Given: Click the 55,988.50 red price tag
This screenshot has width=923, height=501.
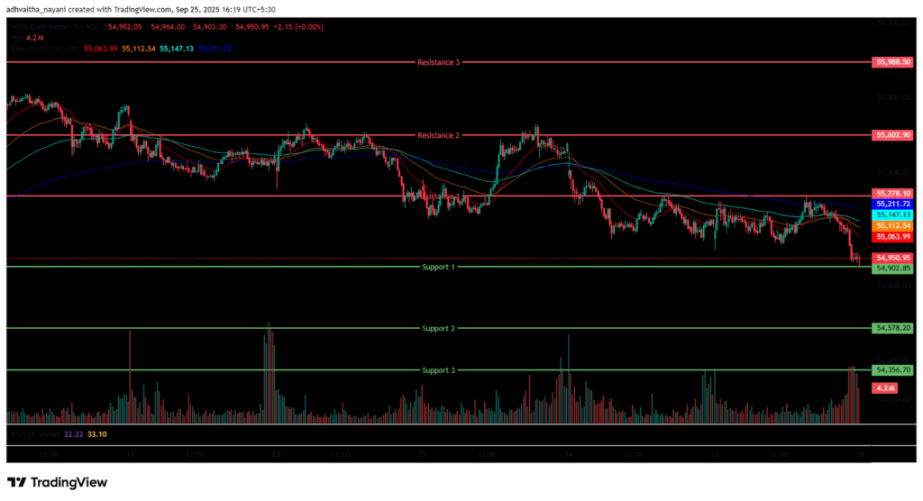Looking at the screenshot, I should 893,62.
